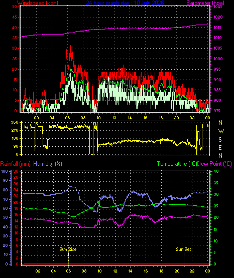Select the 24 hour graph day title
Viewport: 234px width, 278px height.
pyautogui.click(x=125, y=3)
